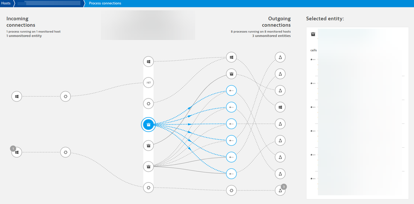Click sixth node in outgoing hosts column
Screen dimensions: 414x204
point(280,140)
